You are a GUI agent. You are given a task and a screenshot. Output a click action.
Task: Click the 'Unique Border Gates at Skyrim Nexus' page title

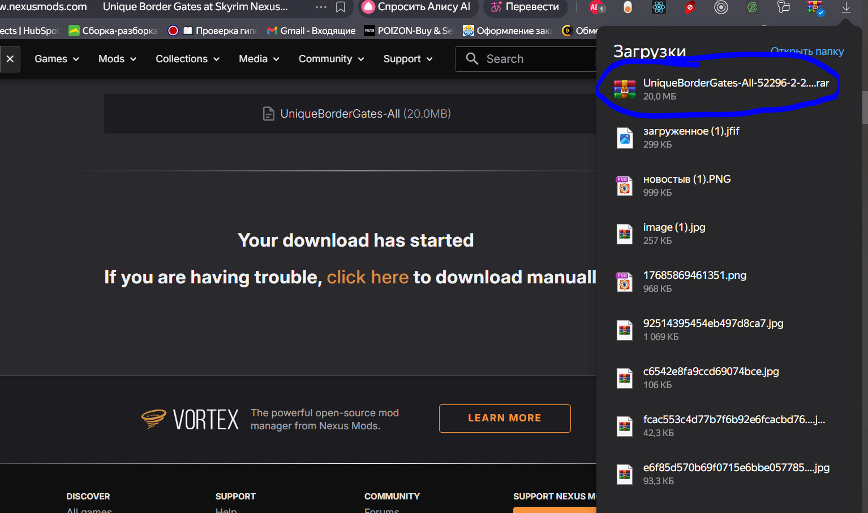tap(195, 7)
